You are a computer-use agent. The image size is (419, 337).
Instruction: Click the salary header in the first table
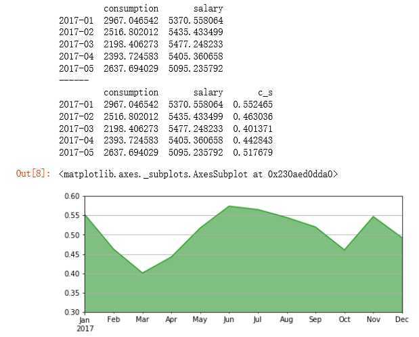[208, 9]
